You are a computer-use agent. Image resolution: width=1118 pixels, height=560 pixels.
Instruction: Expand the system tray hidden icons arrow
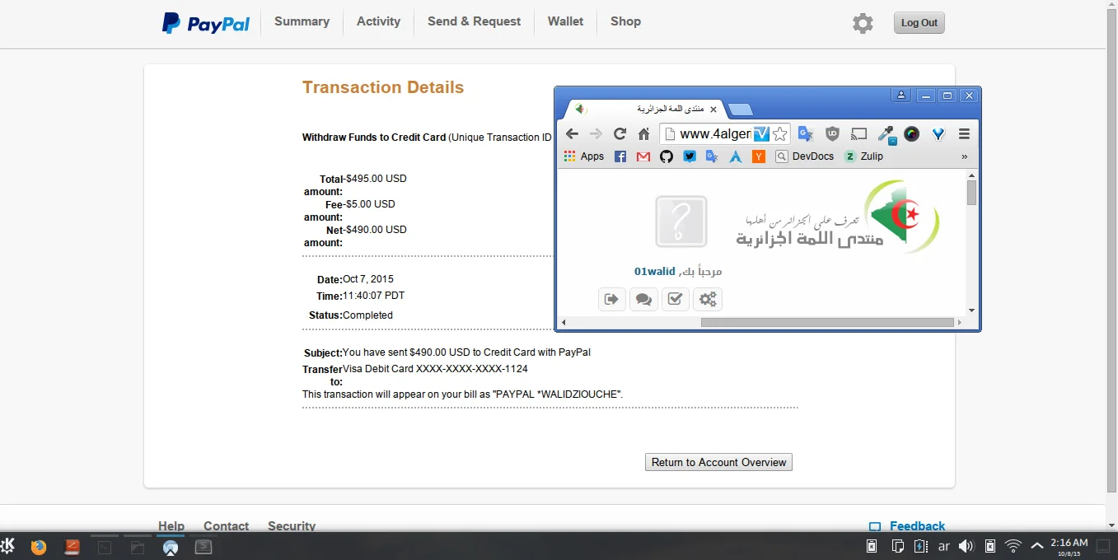pos(1036,545)
